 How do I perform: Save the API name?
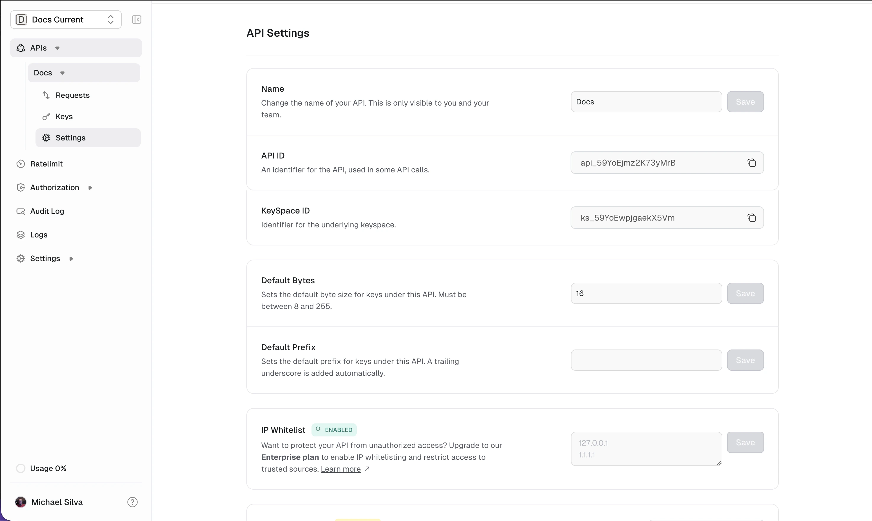click(745, 102)
